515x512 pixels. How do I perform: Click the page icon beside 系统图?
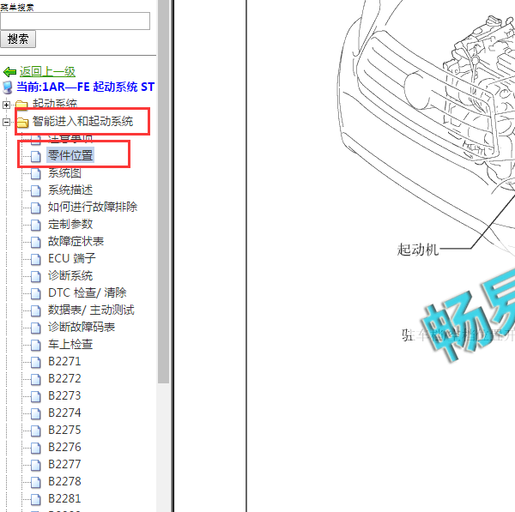pyautogui.click(x=36, y=173)
